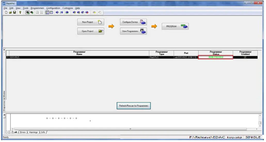Select programmer name 00XV4NZL cell

tap(79, 57)
